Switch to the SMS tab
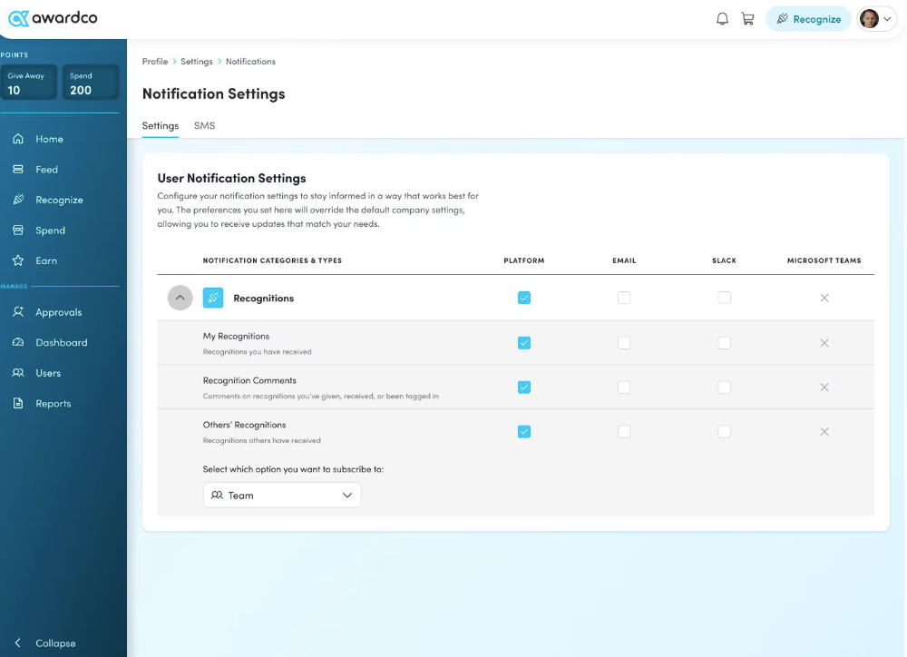Viewport: 907px width, 657px height. pyautogui.click(x=204, y=126)
